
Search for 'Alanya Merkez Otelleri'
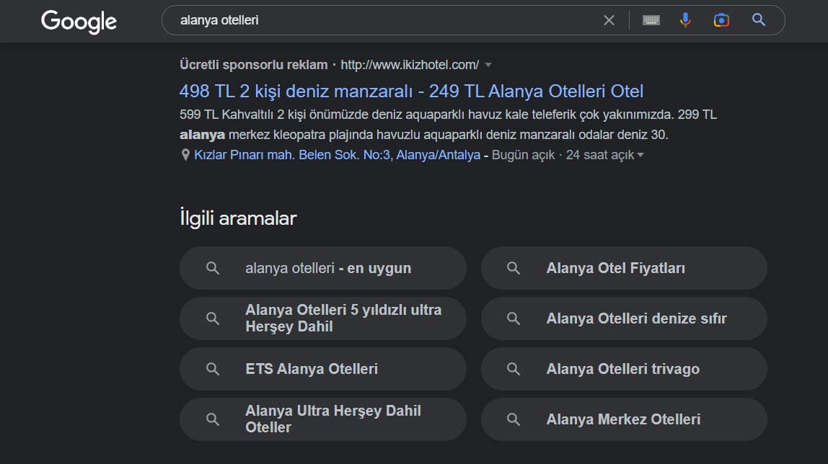pyautogui.click(x=624, y=419)
